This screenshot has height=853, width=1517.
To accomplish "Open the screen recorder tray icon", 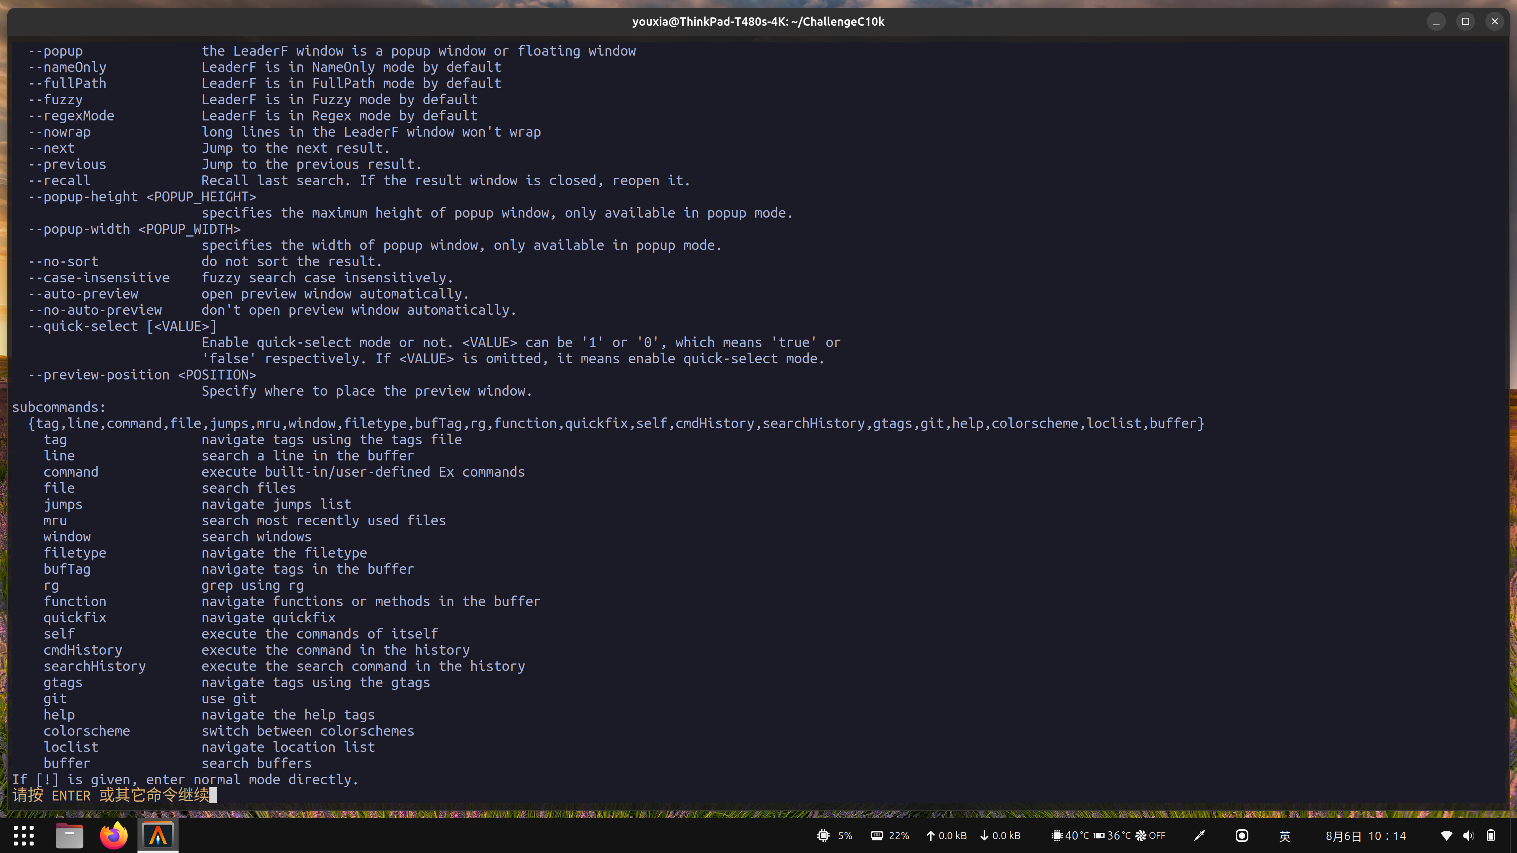I will 1242,835.
